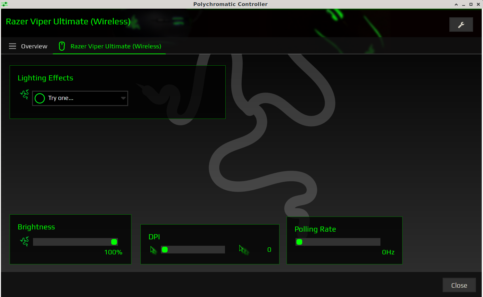The image size is (483, 297).
Task: Click the fast cursor icon right of DPI slider
Action: coord(244,250)
